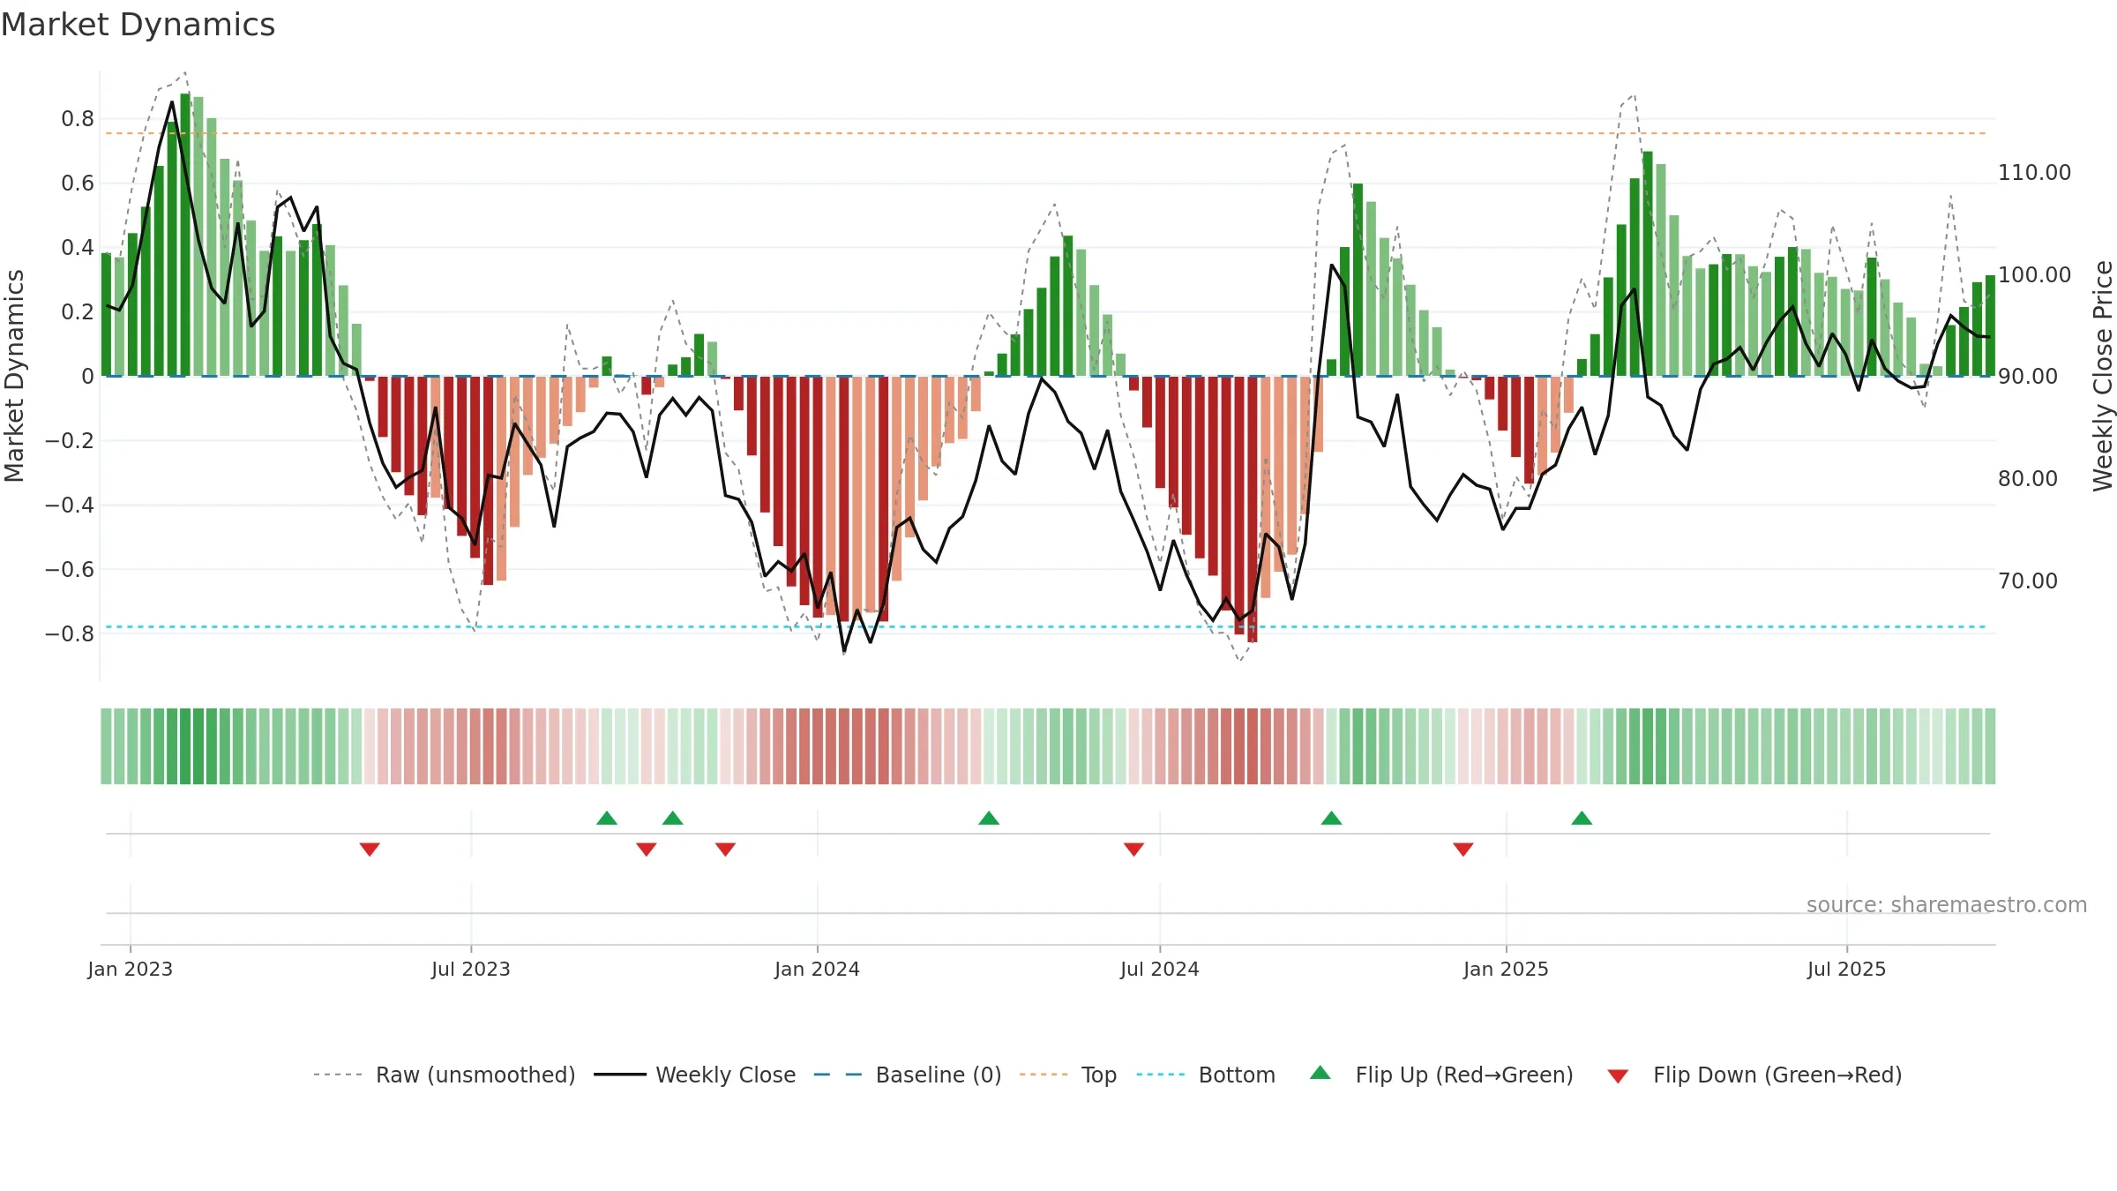Click the positive 0.8 left axis tick label
Image resolution: width=2117 pixels, height=1191 pixels.
(78, 119)
